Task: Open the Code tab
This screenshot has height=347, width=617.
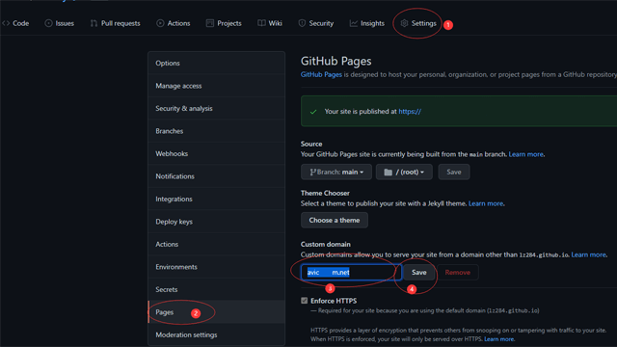Action: (x=15, y=23)
